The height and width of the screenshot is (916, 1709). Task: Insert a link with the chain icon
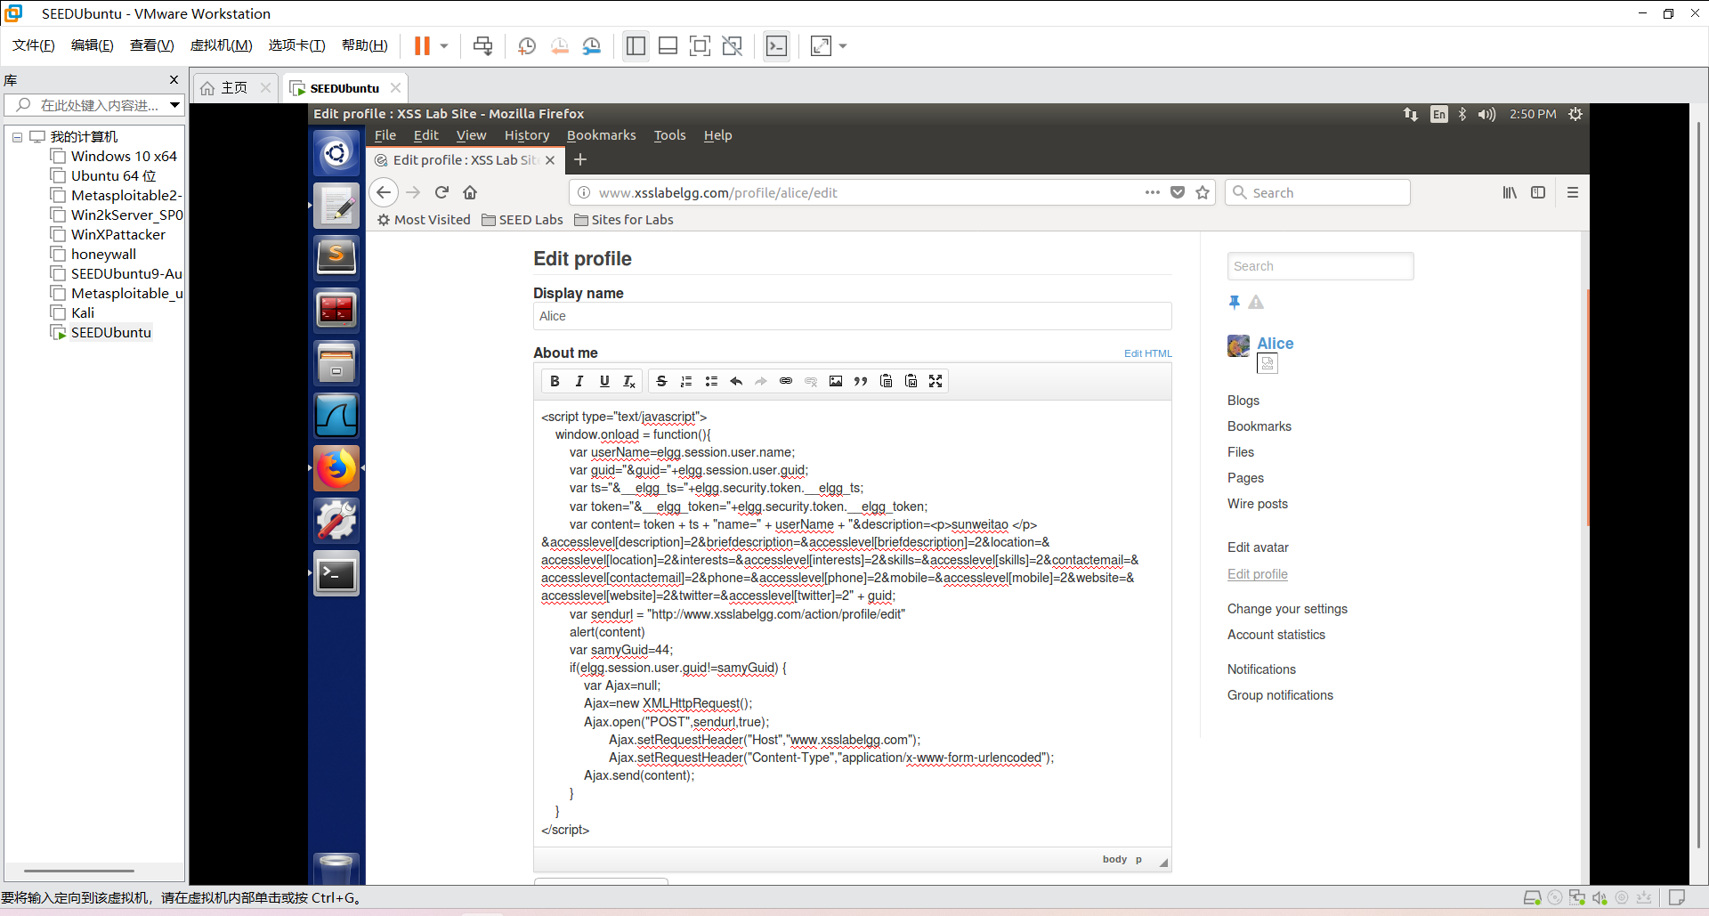pos(786,381)
